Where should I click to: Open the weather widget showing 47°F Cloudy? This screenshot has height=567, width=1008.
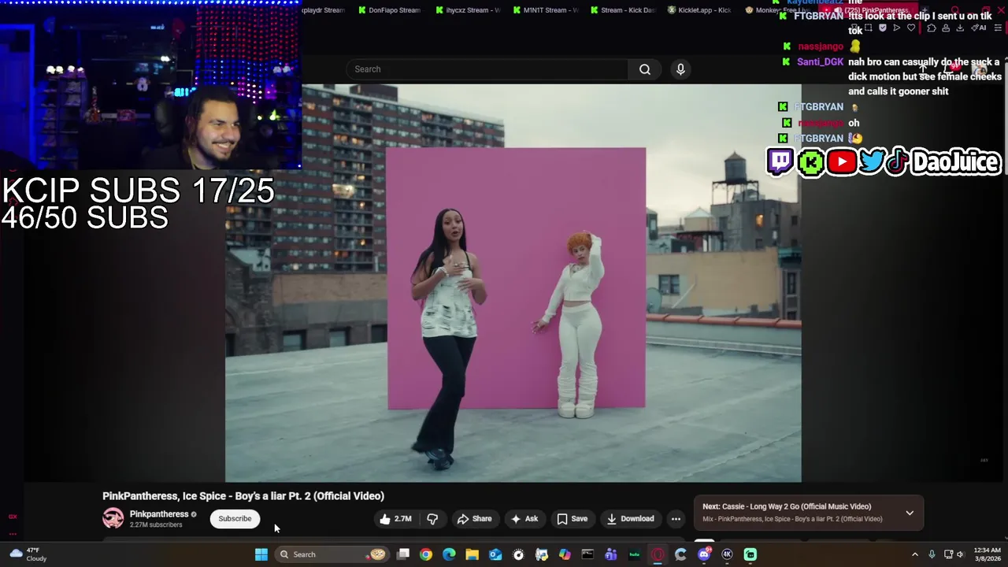(27, 554)
